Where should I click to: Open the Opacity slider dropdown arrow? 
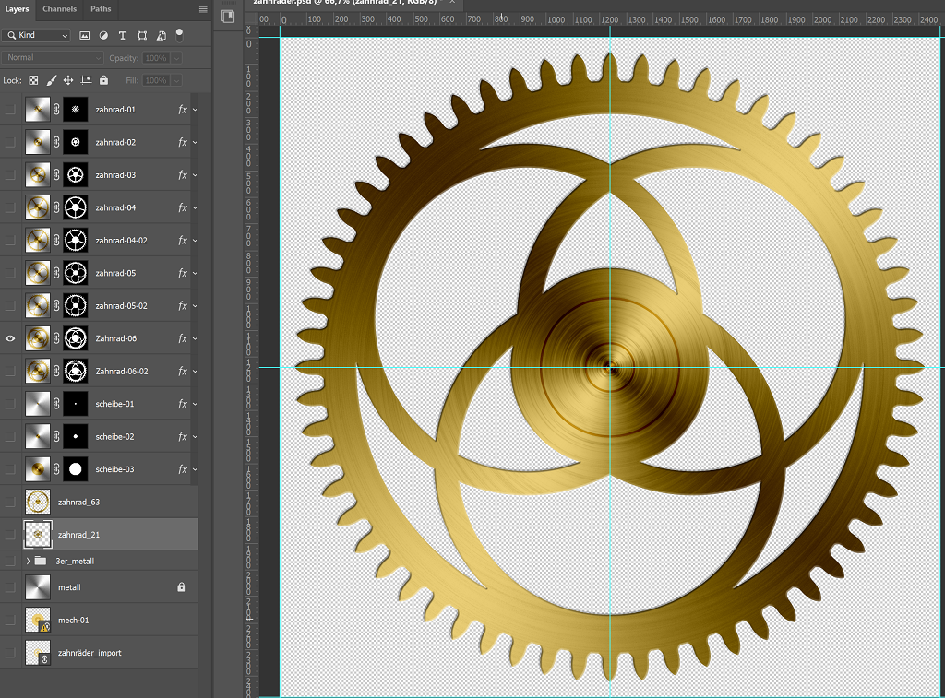tap(176, 58)
